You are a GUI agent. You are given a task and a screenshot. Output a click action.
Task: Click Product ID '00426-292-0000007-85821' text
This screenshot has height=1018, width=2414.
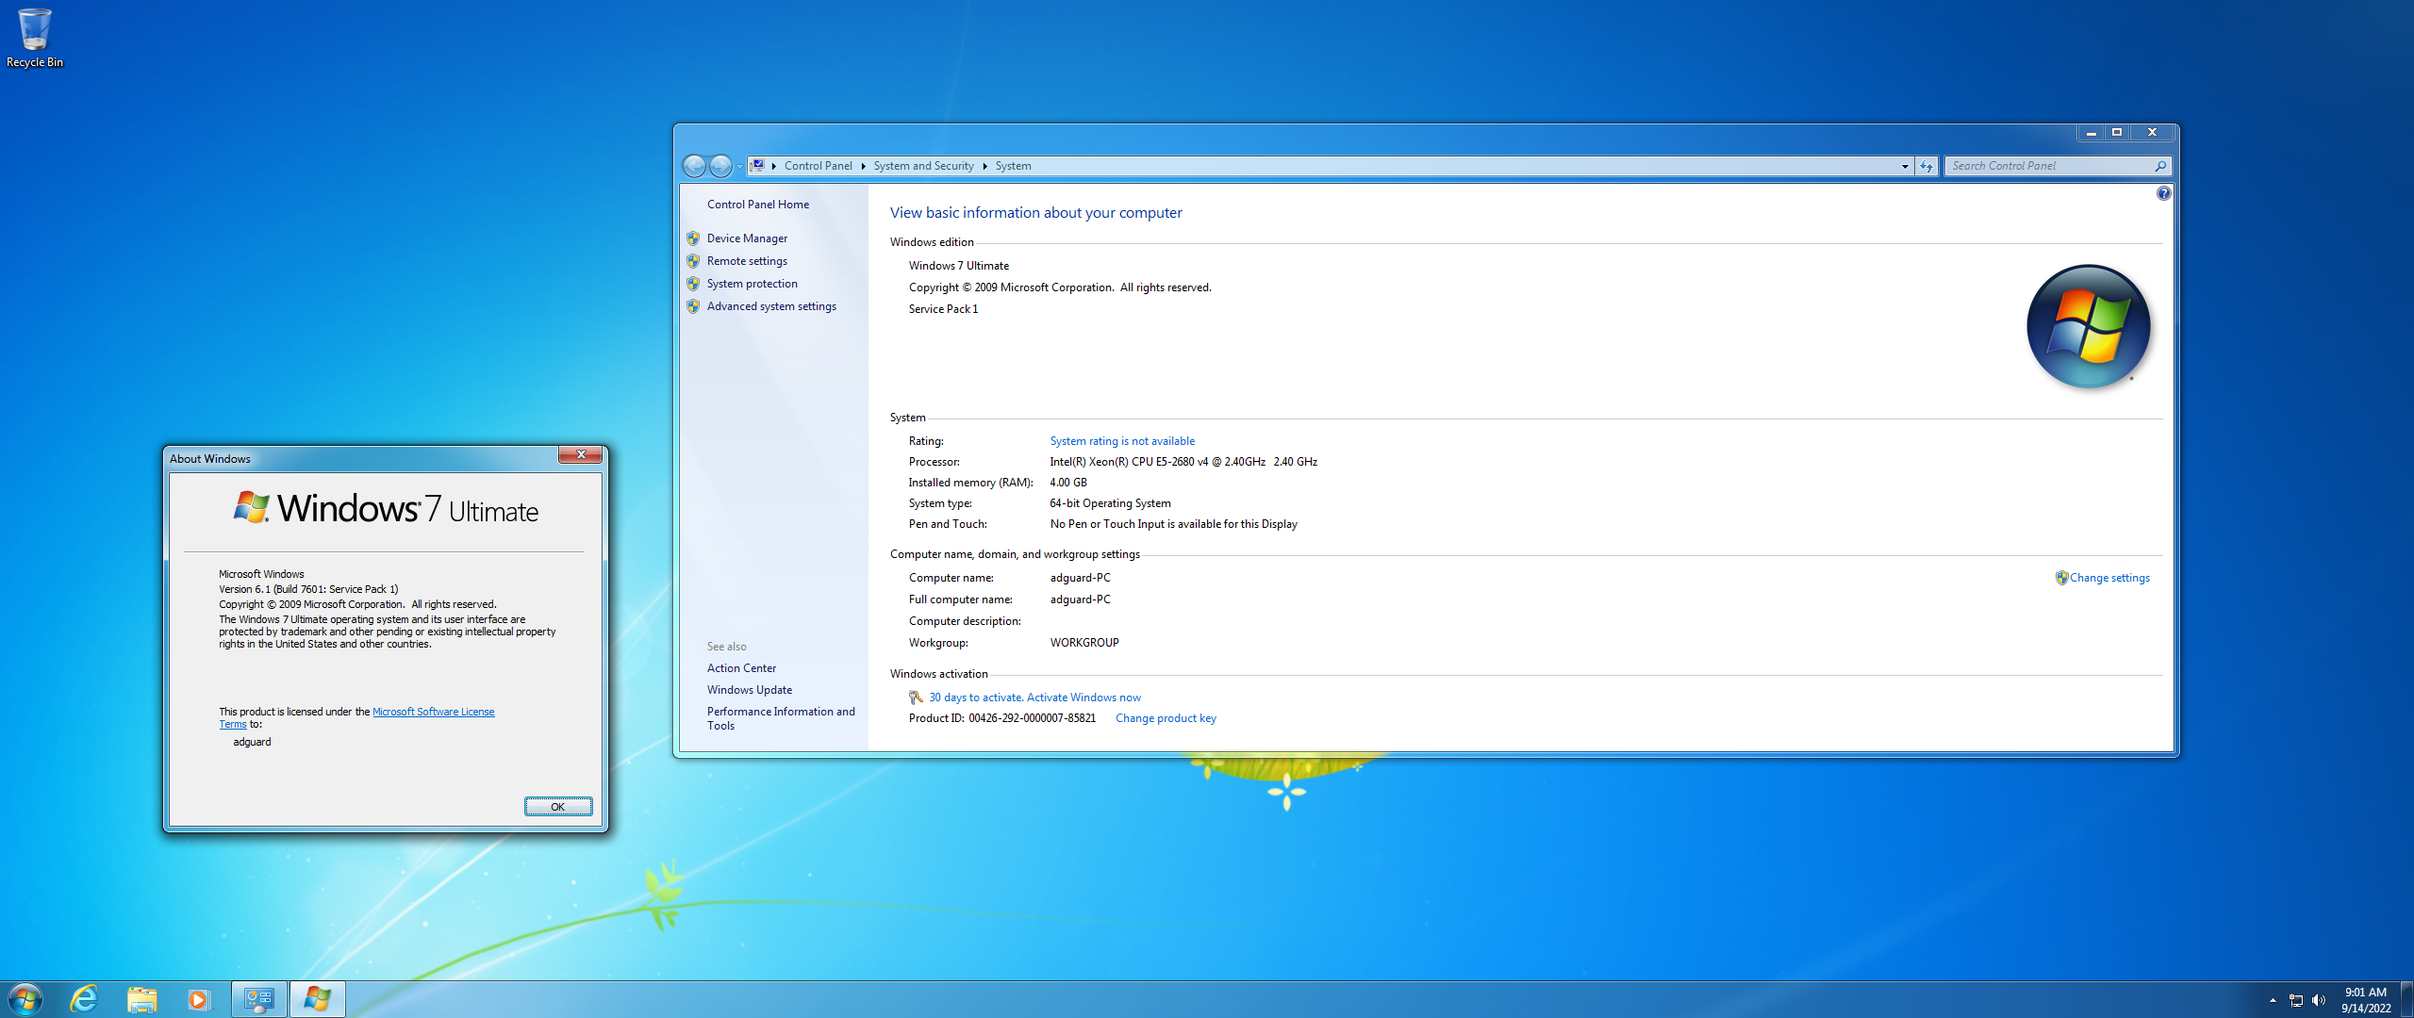tap(1032, 718)
